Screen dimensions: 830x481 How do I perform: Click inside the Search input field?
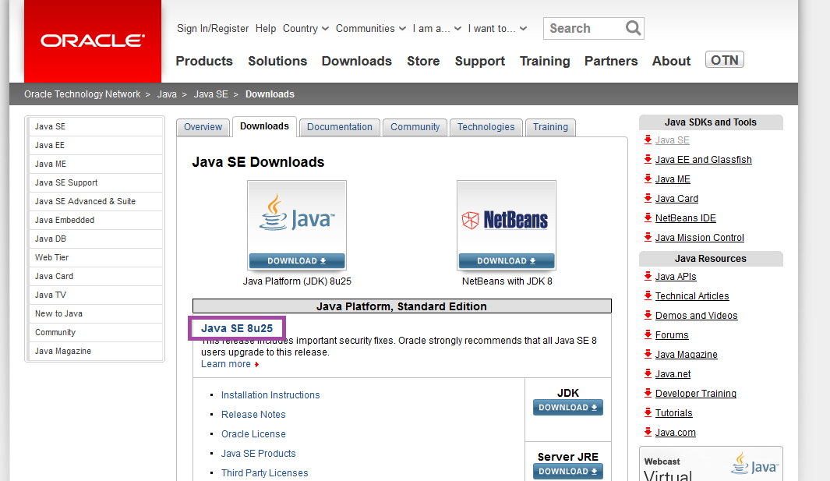point(585,28)
